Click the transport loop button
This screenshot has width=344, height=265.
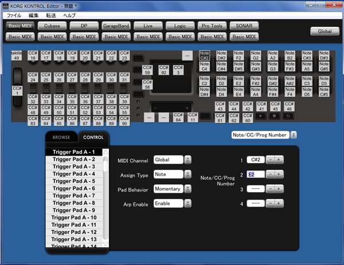point(288,116)
